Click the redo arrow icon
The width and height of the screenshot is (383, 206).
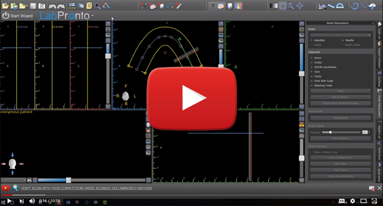61,6
